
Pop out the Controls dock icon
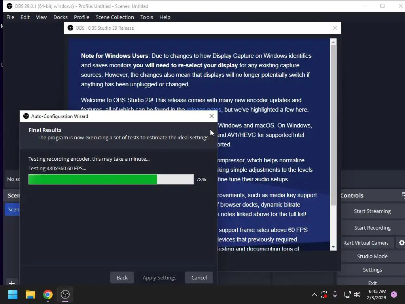(x=403, y=195)
